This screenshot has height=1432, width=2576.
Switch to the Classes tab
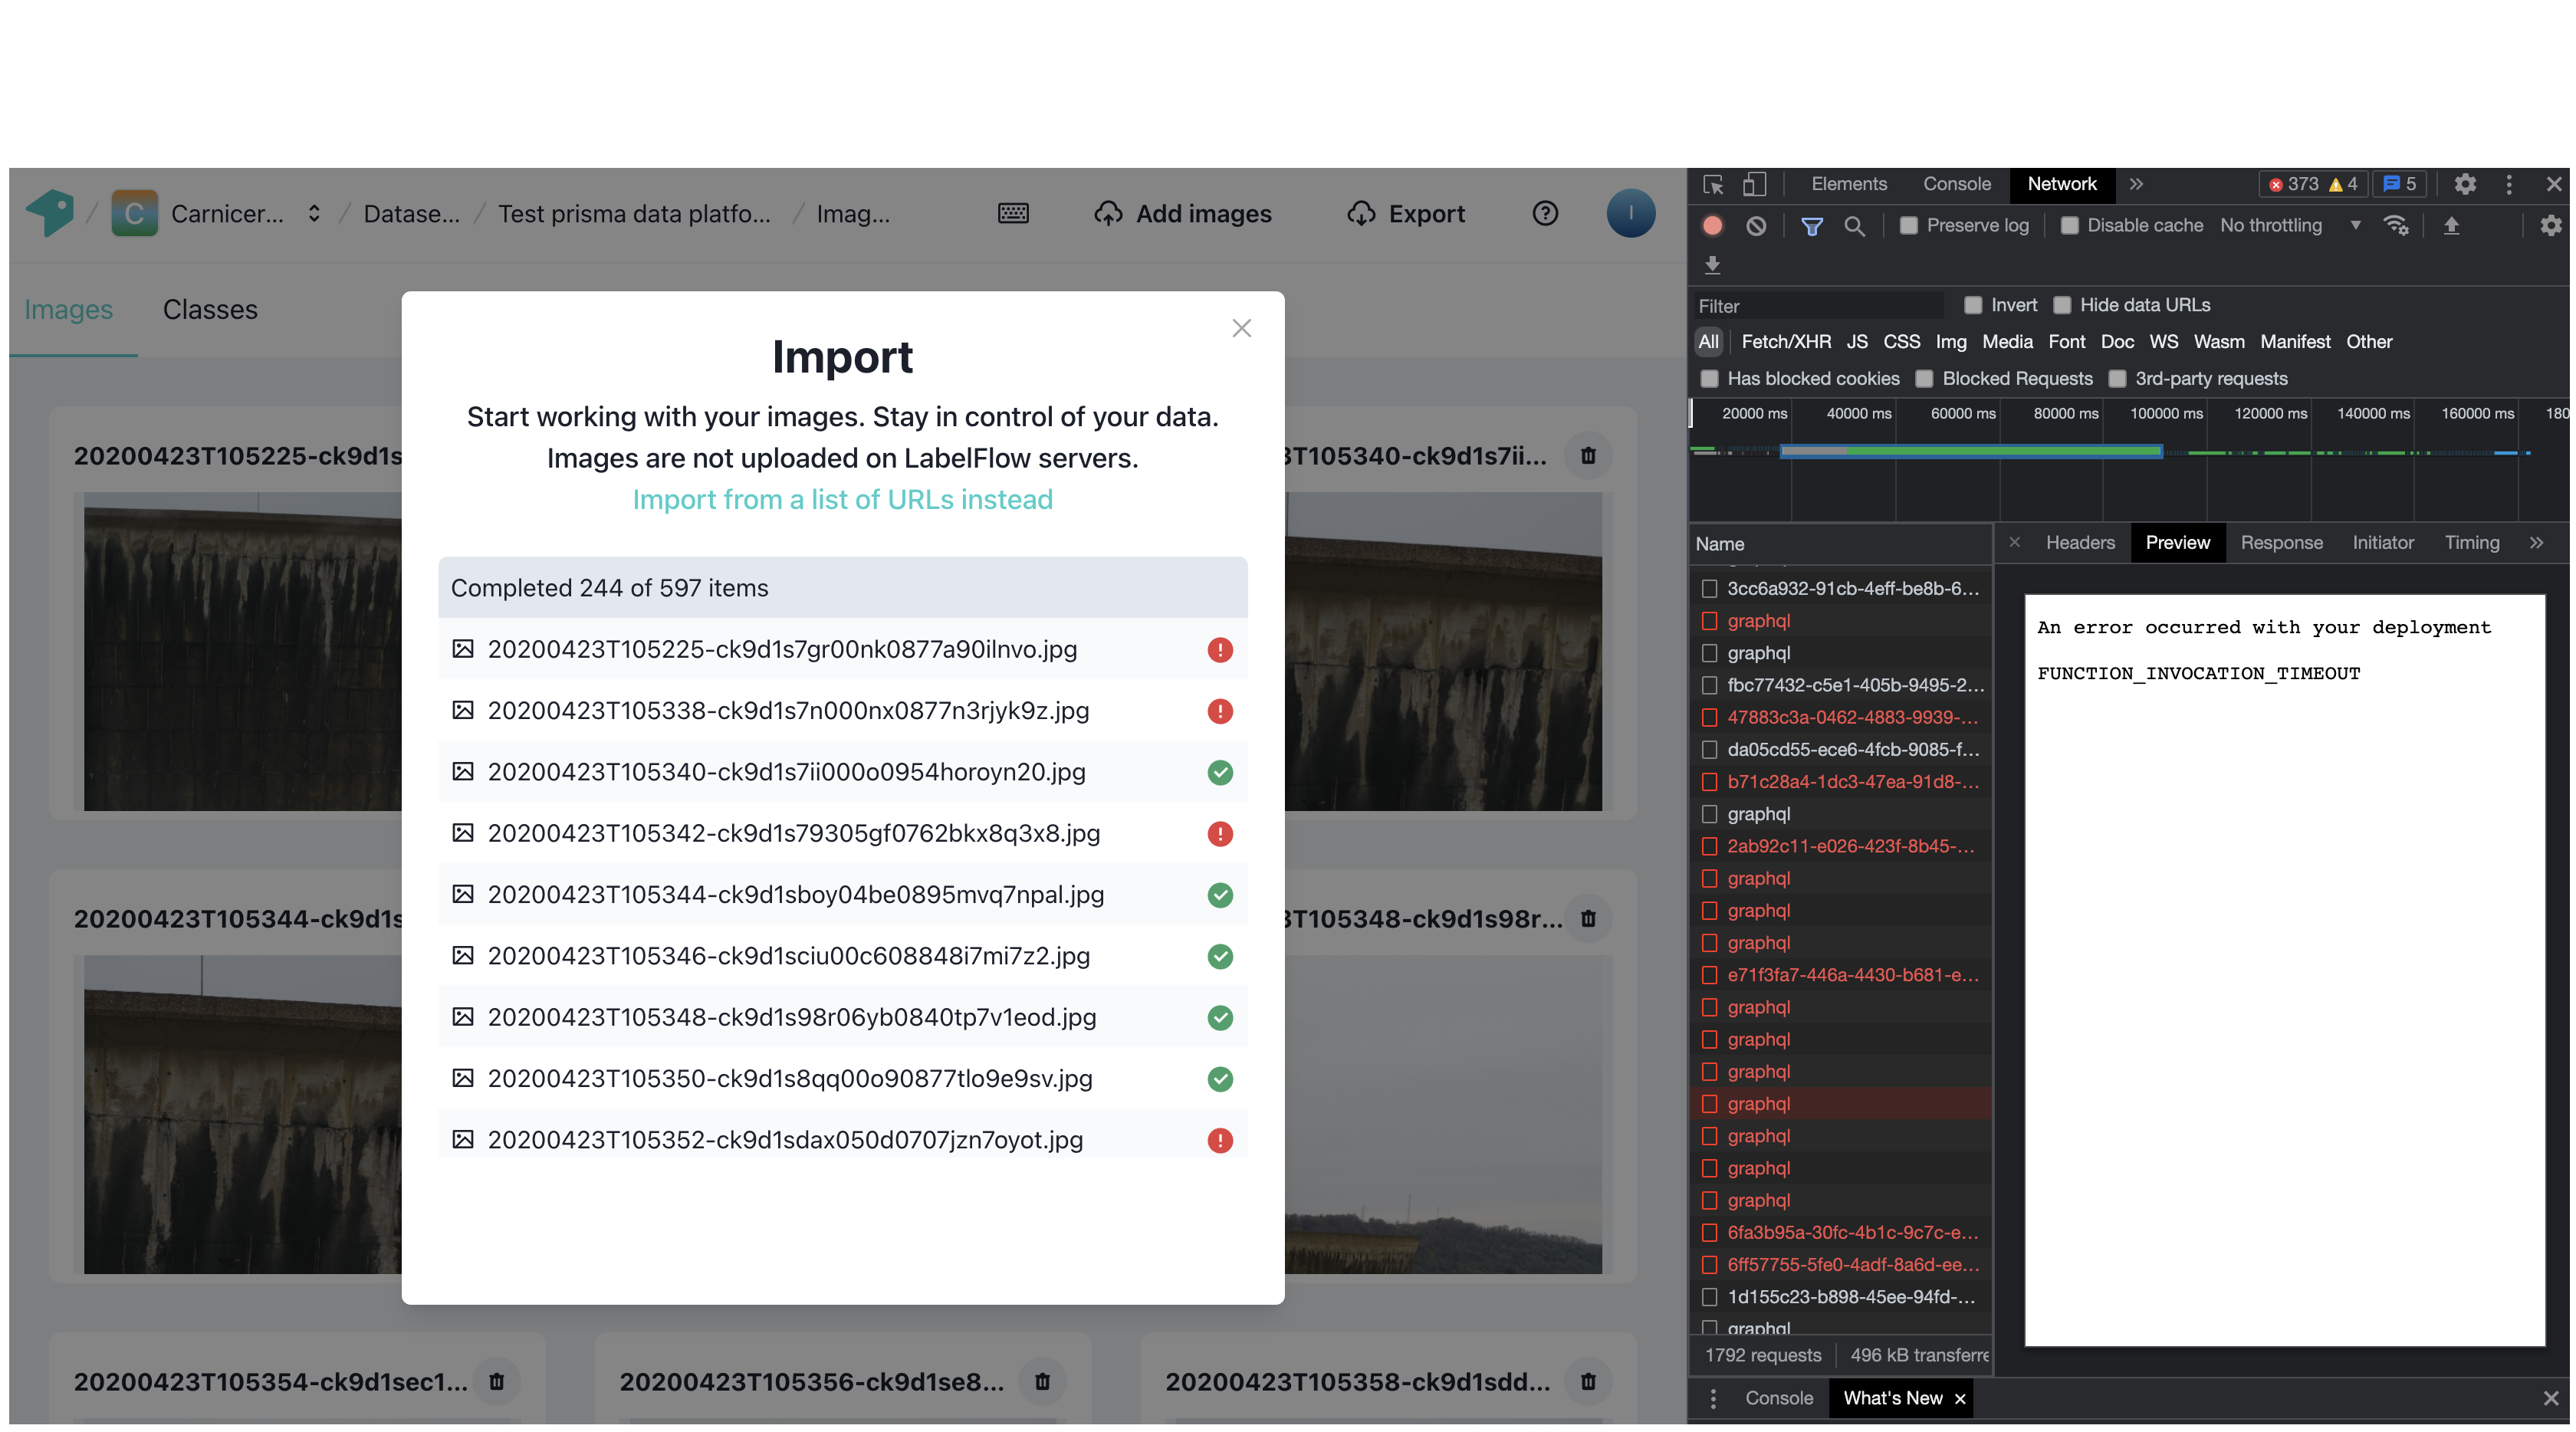point(210,309)
